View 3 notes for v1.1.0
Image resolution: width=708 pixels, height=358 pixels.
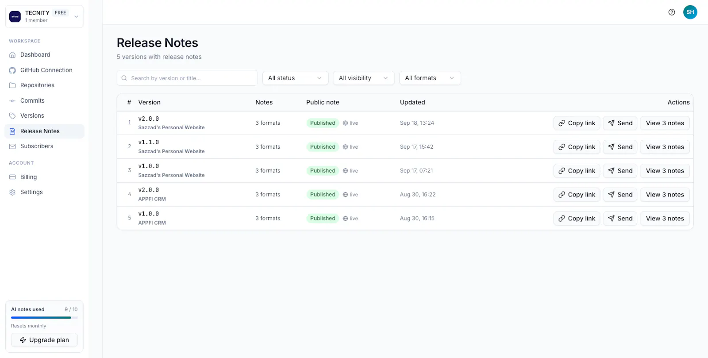pyautogui.click(x=665, y=147)
